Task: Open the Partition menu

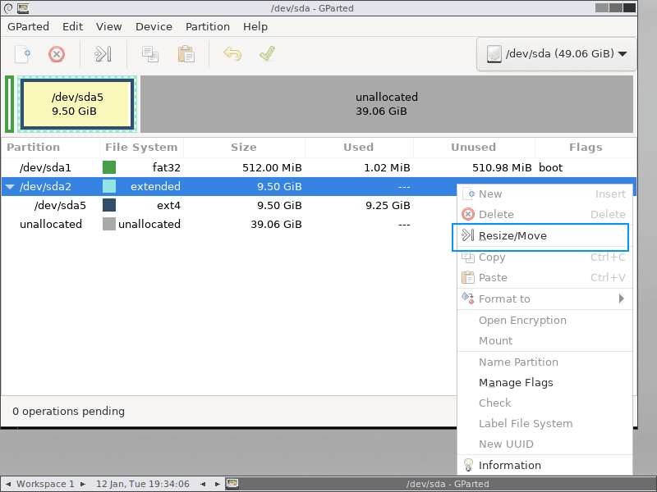Action: (x=207, y=26)
